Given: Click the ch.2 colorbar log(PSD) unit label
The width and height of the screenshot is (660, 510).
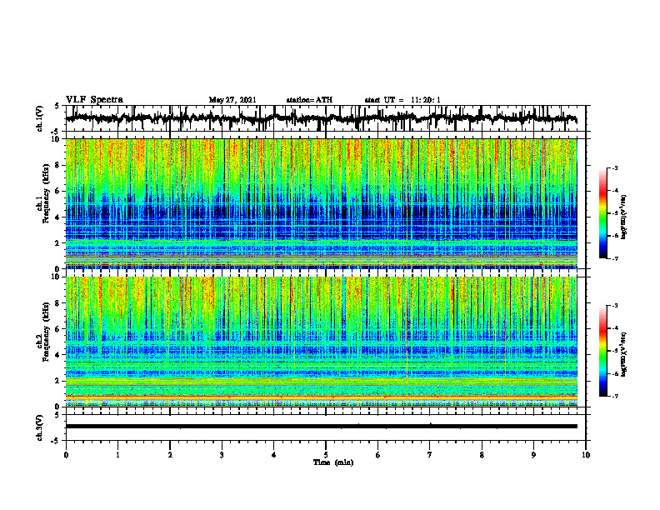Looking at the screenshot, I should 624,354.
